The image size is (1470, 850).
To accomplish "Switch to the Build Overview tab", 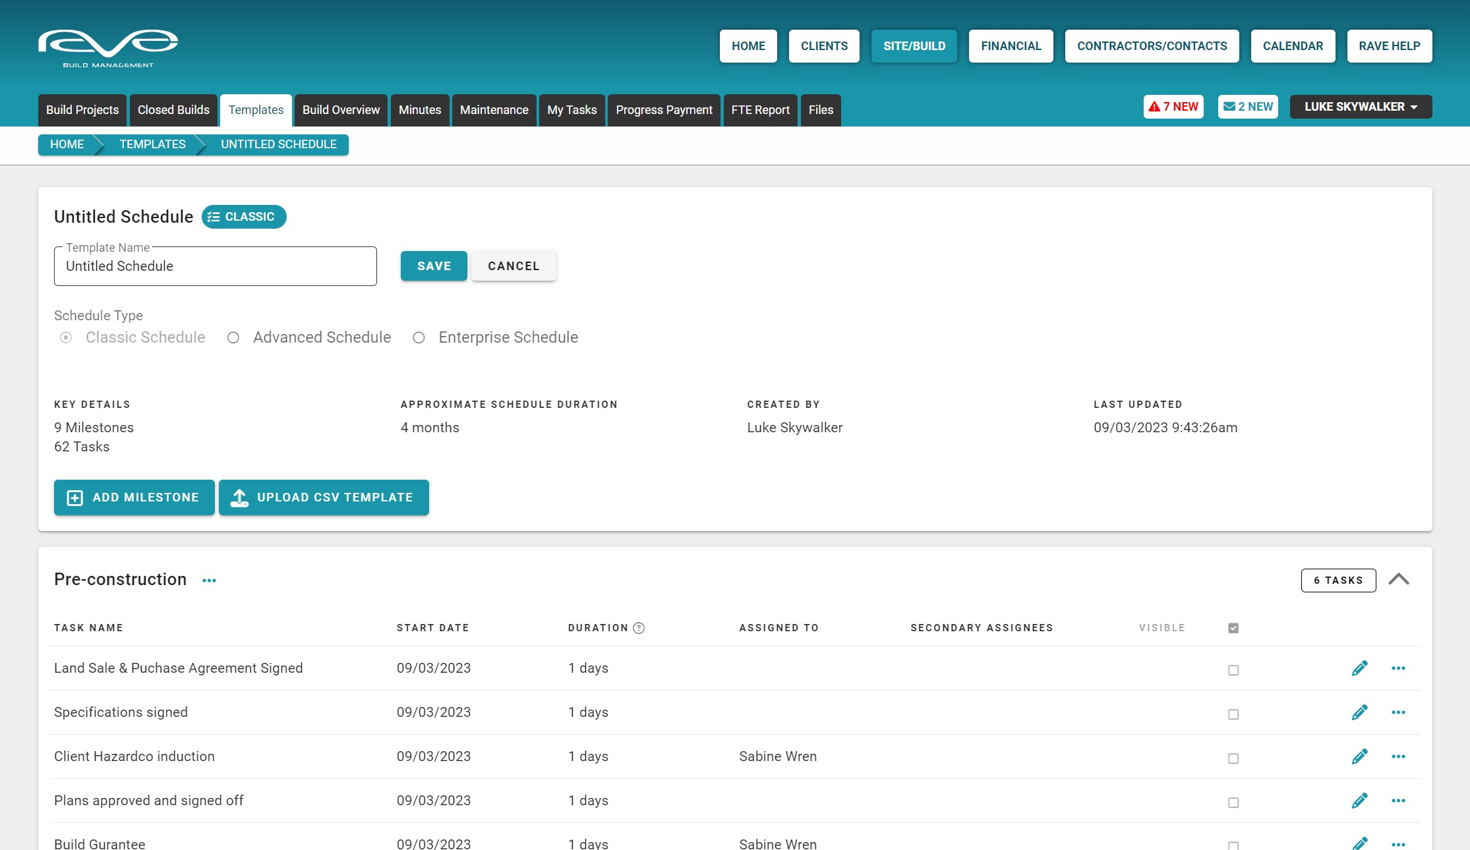I will (x=341, y=110).
